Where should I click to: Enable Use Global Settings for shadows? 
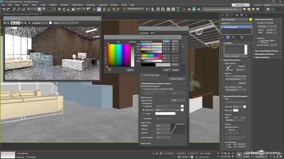(231, 76)
